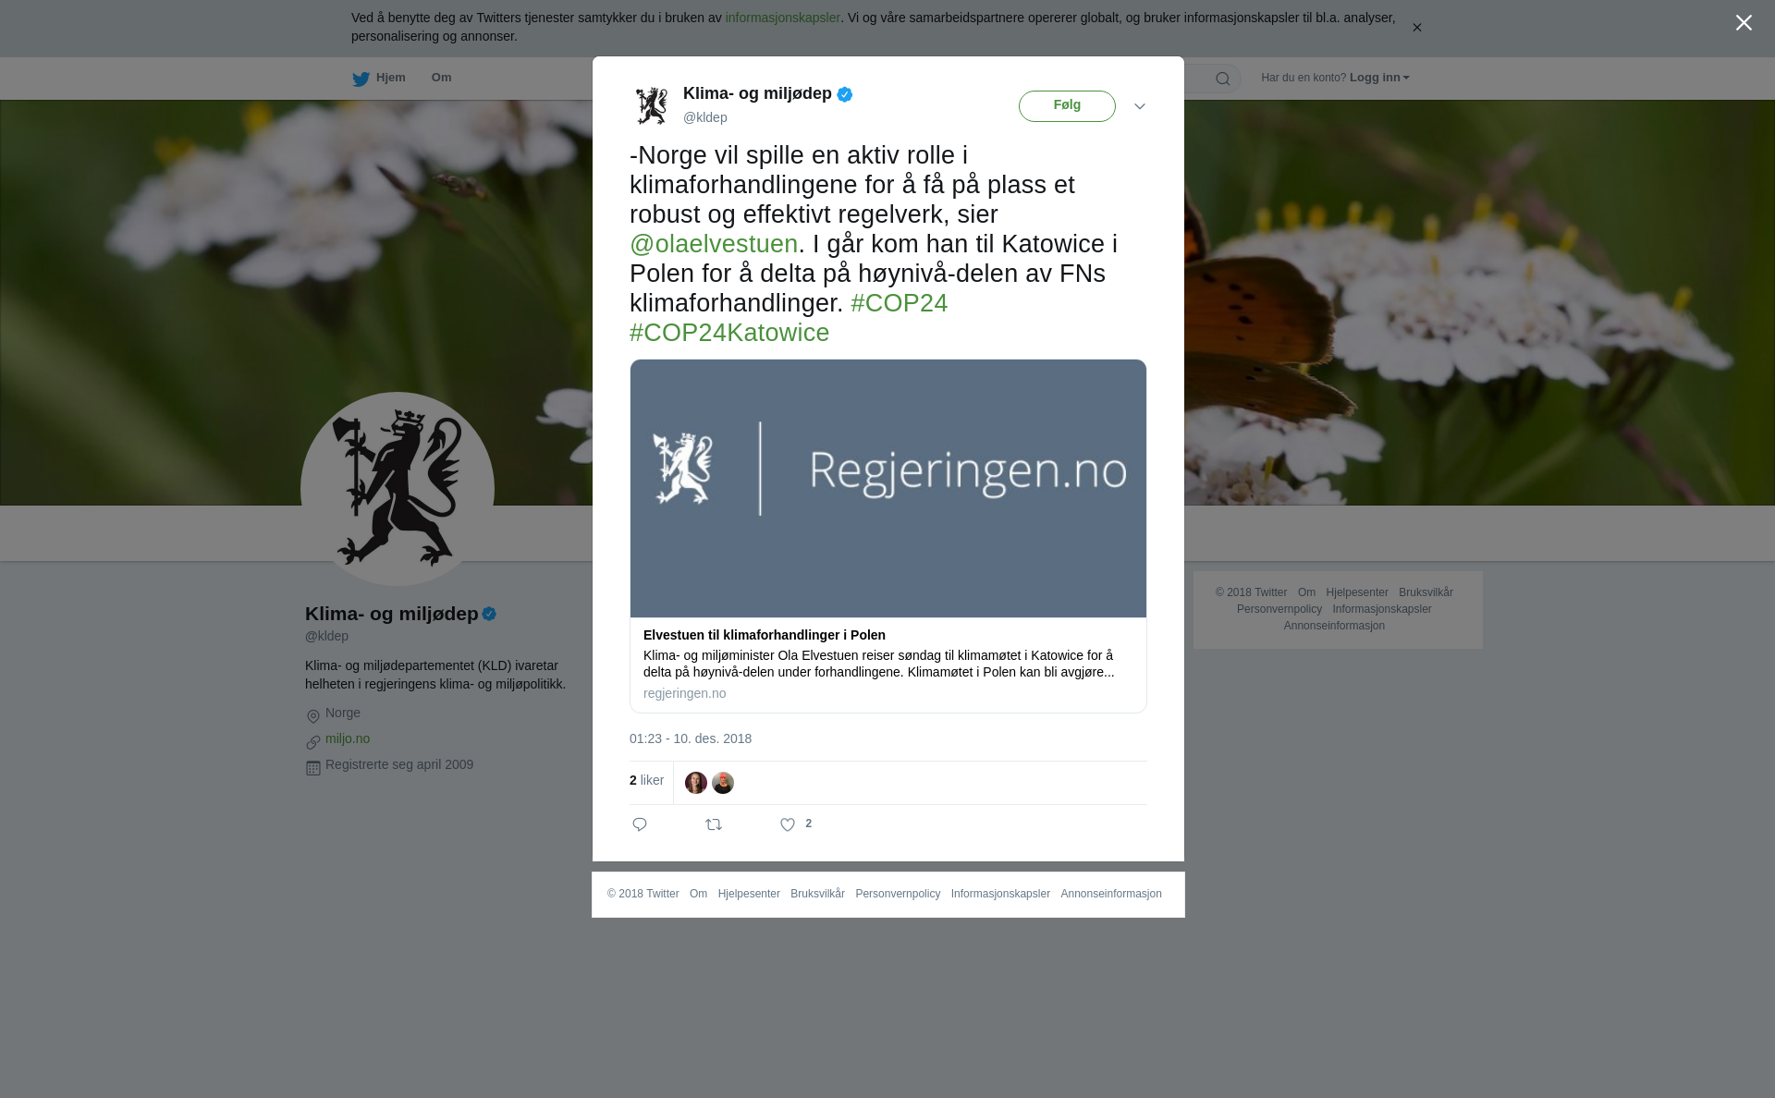Viewport: 1775px width, 1098px height.
Task: Click the retweet arrows icon
Action: pos(714,824)
